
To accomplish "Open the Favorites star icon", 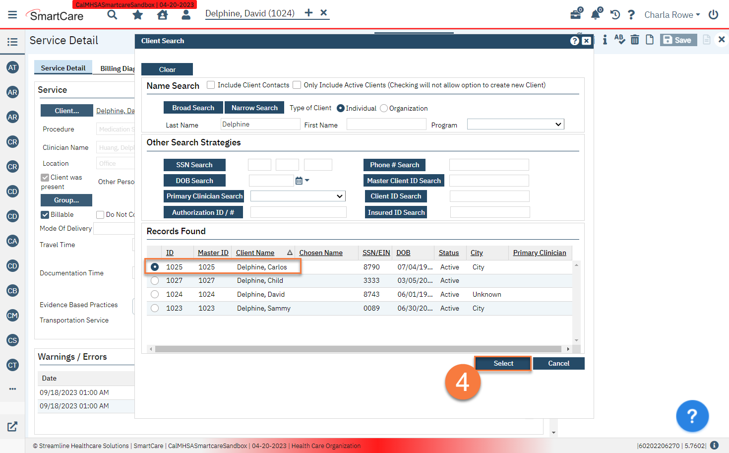I will (137, 15).
